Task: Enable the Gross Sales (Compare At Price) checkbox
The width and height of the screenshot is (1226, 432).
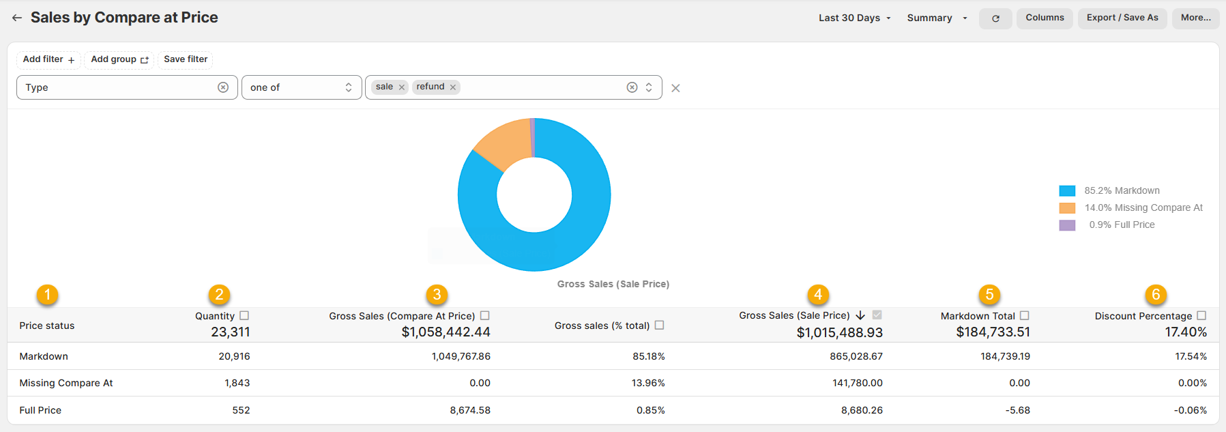Action: point(485,316)
